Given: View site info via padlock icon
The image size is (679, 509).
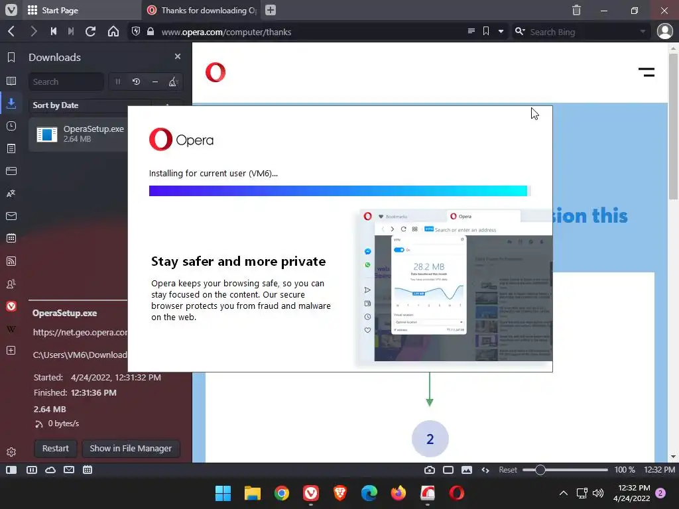Looking at the screenshot, I should click(151, 32).
